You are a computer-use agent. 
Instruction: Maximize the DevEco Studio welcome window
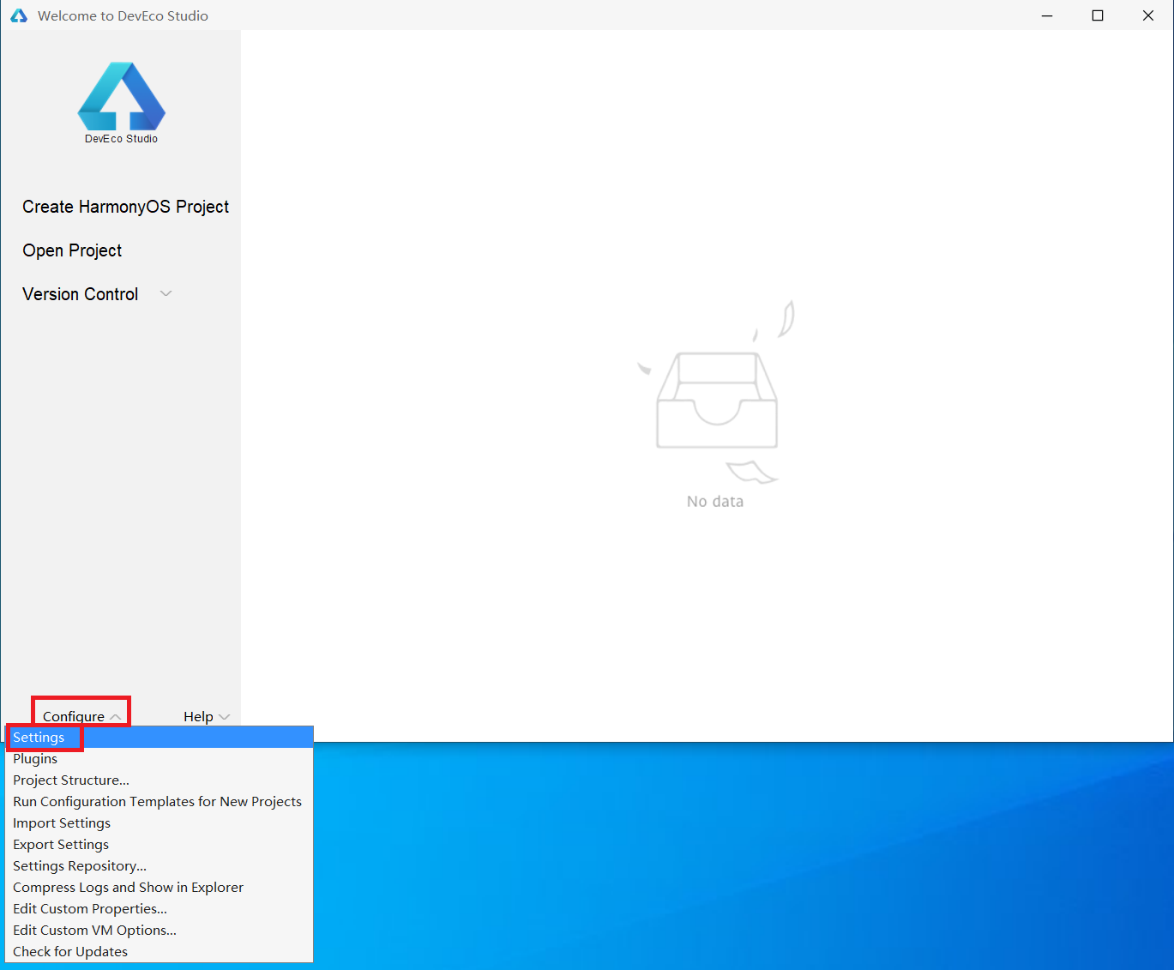(x=1098, y=15)
